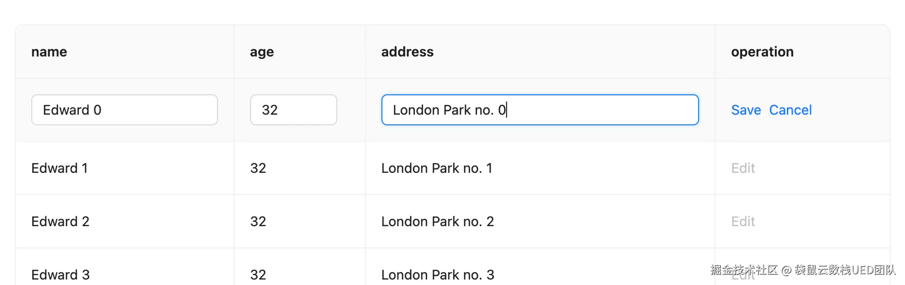Click the London Park no. 3 address cell
Image resolution: width=905 pixels, height=285 pixels.
437,275
